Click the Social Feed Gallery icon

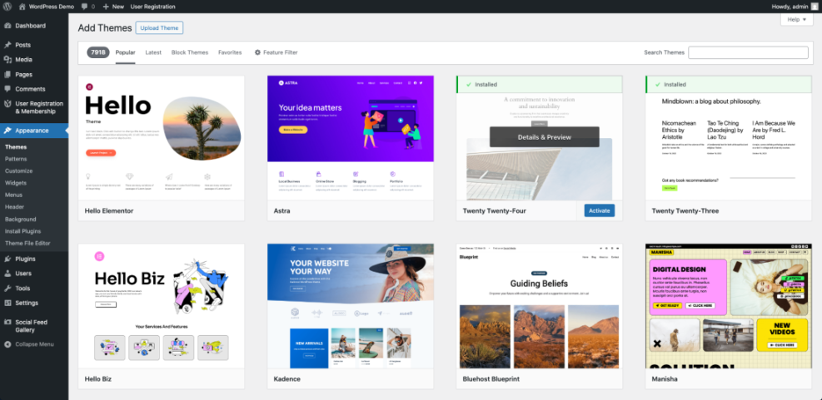[7, 322]
